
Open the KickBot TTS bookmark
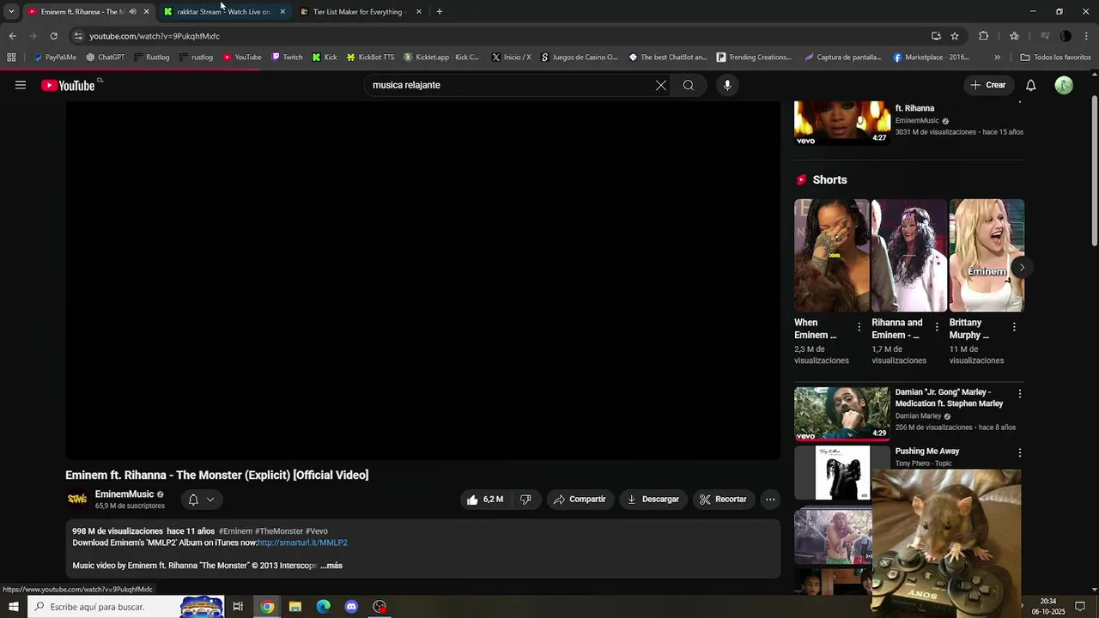[x=370, y=58]
